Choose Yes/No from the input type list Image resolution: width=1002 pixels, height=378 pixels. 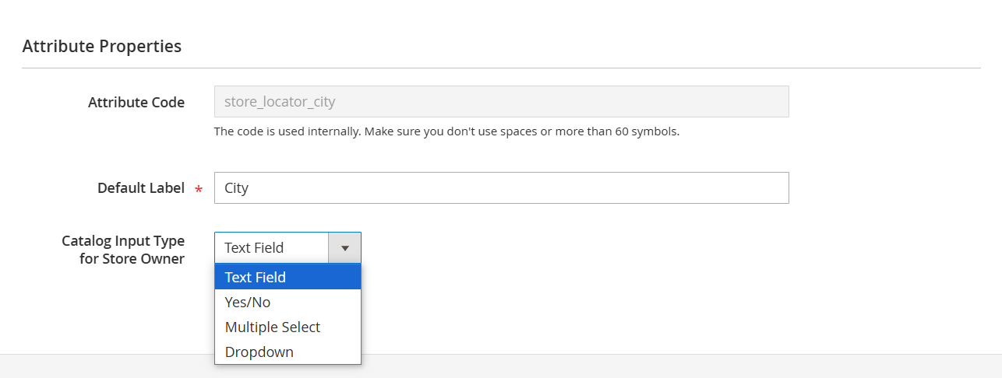click(288, 302)
